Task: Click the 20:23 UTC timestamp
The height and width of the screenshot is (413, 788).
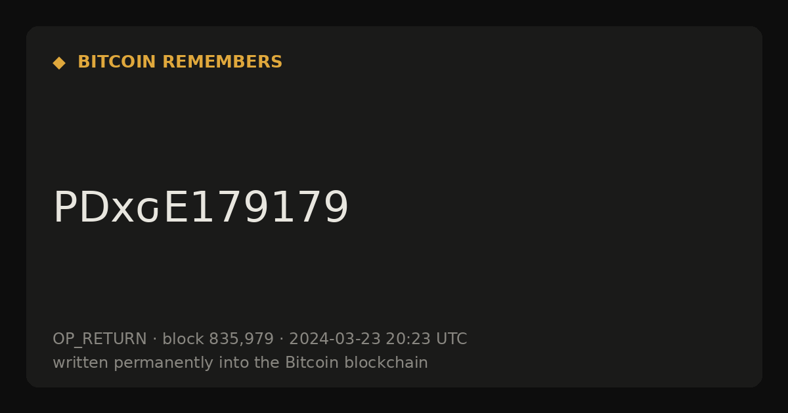Action: coord(426,339)
